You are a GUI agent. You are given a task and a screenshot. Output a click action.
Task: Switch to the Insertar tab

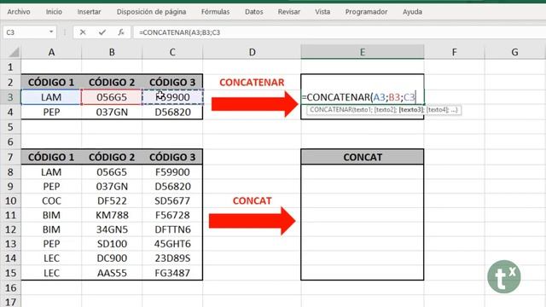tap(89, 12)
